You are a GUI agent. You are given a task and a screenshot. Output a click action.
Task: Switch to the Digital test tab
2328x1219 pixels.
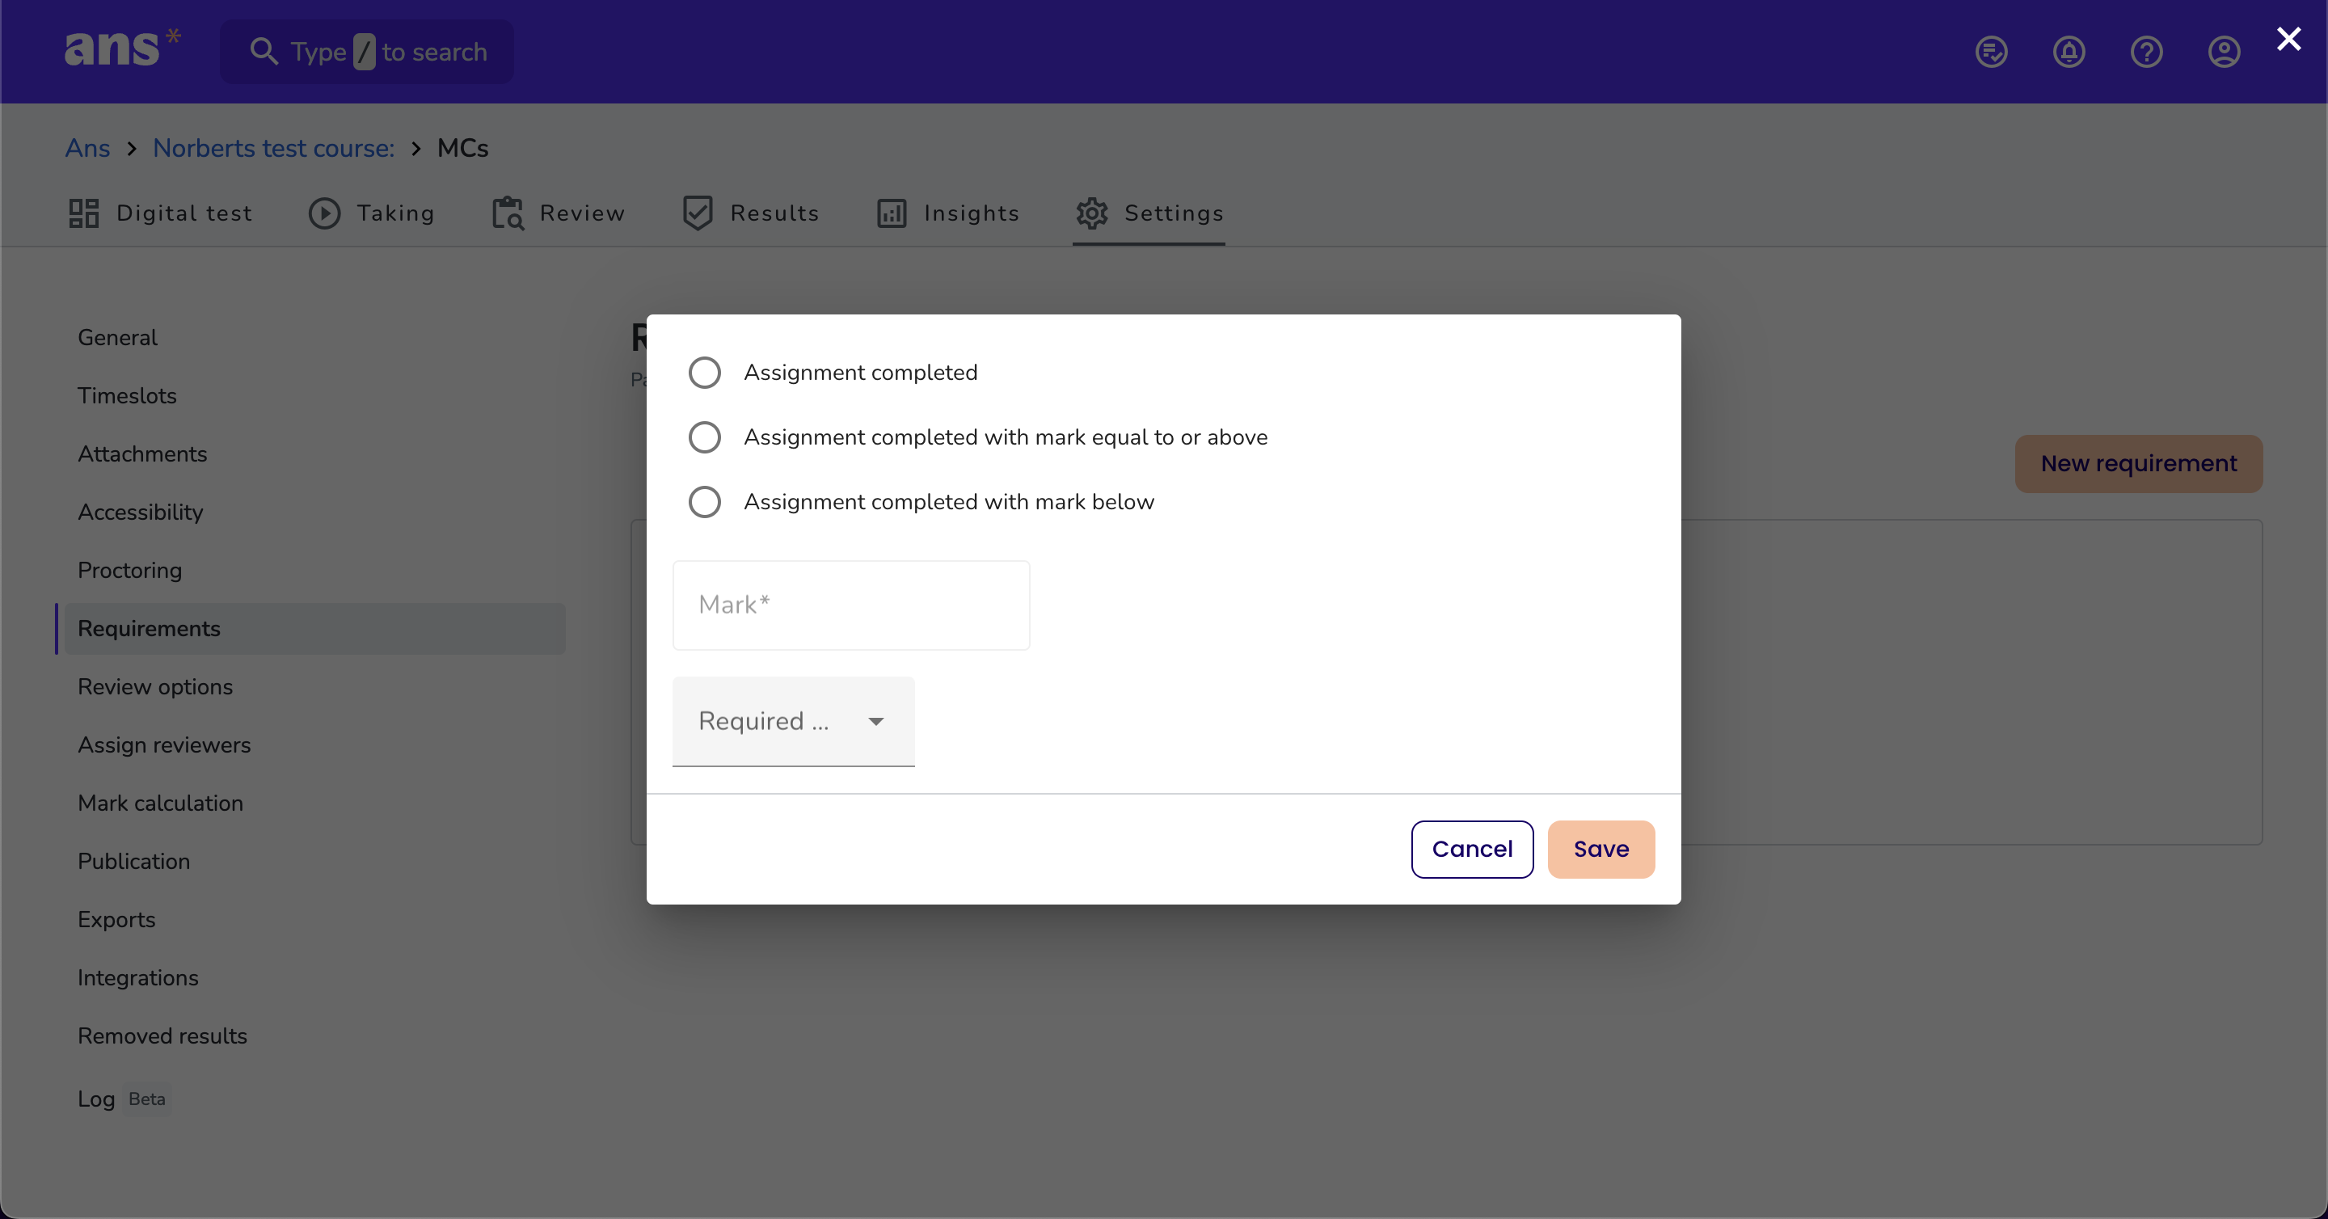tap(161, 213)
